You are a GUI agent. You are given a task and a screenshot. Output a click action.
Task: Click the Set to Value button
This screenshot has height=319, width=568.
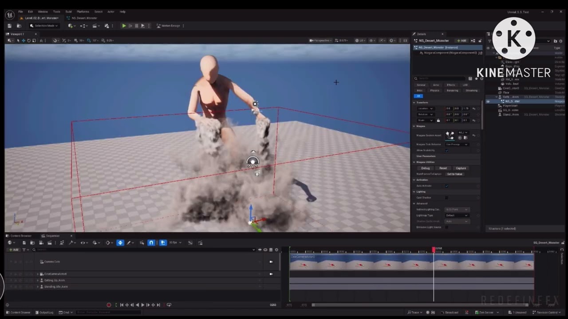[454, 174]
